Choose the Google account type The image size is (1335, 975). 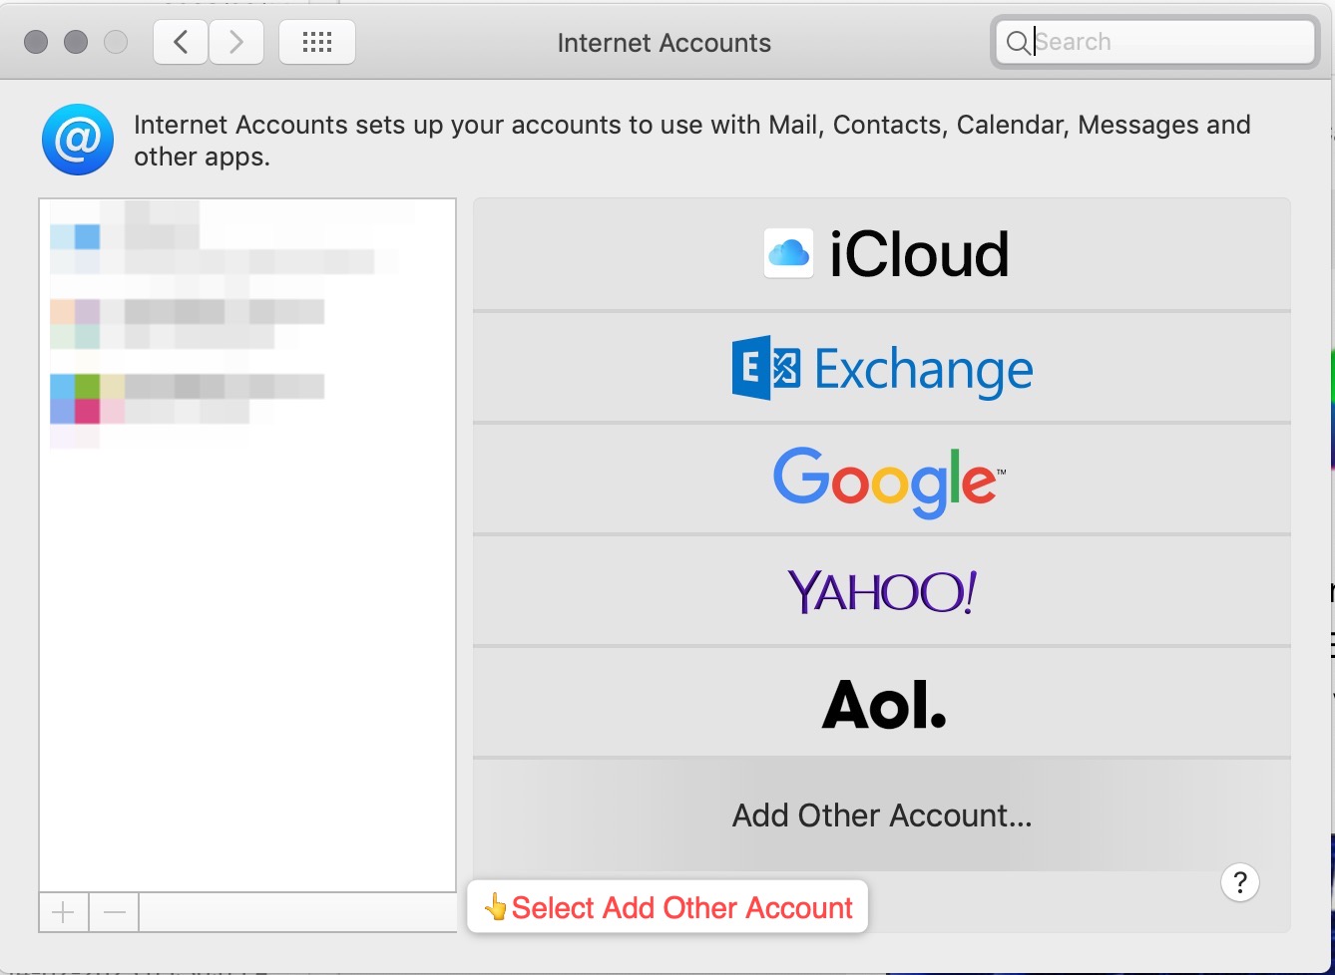coord(882,480)
